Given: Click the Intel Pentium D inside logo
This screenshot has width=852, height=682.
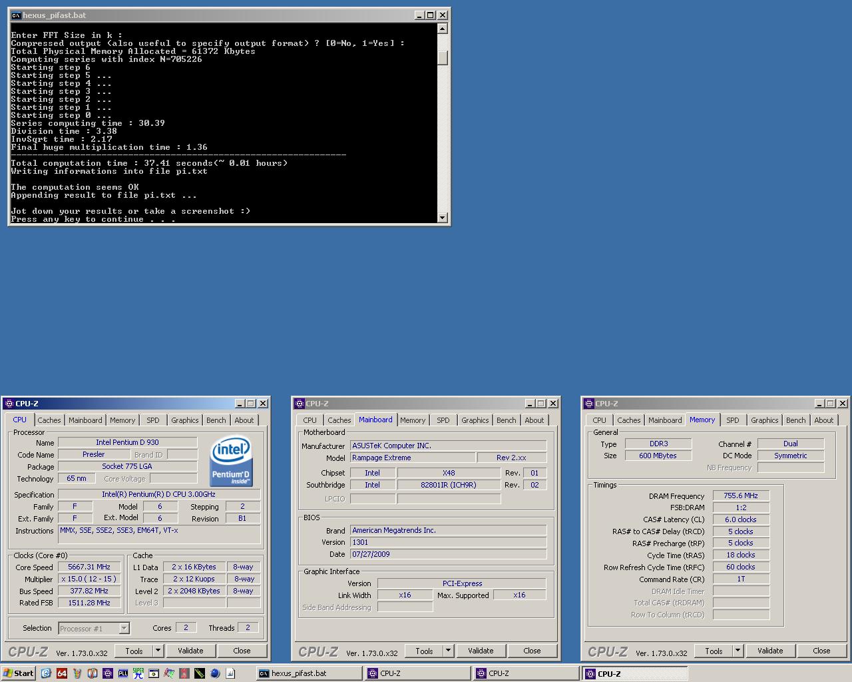Looking at the screenshot, I should (x=231, y=461).
